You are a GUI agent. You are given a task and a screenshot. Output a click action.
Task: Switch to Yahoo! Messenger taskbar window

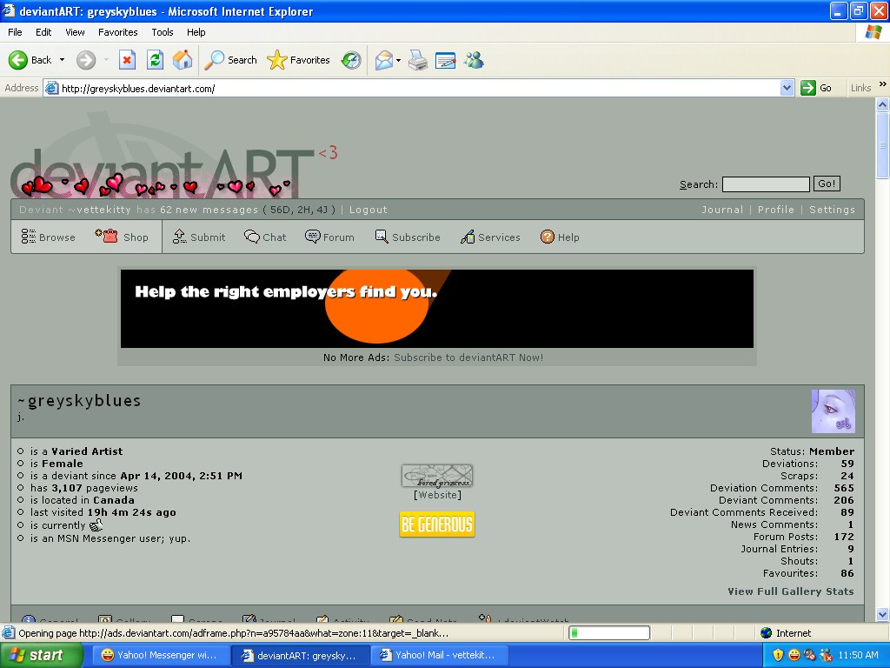pyautogui.click(x=161, y=655)
